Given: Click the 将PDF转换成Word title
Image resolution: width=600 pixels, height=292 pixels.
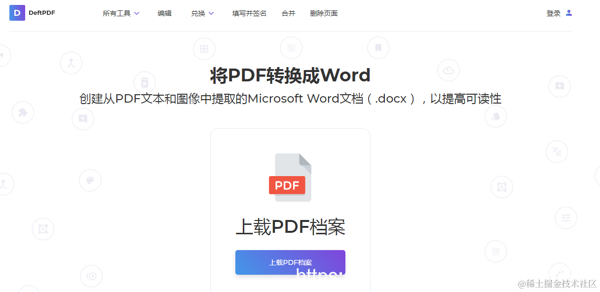Looking at the screenshot, I should tap(290, 75).
